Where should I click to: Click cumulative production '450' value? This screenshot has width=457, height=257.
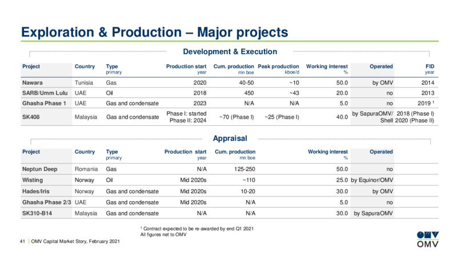click(x=248, y=93)
